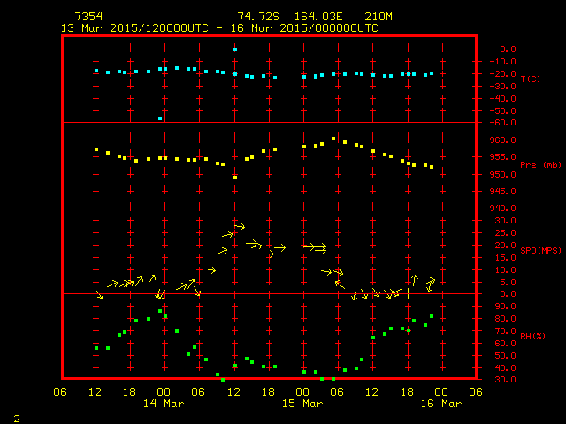The height and width of the screenshot is (424, 566).
Task: Click the 25.0 wind speed tick label
Action: [x=505, y=233]
